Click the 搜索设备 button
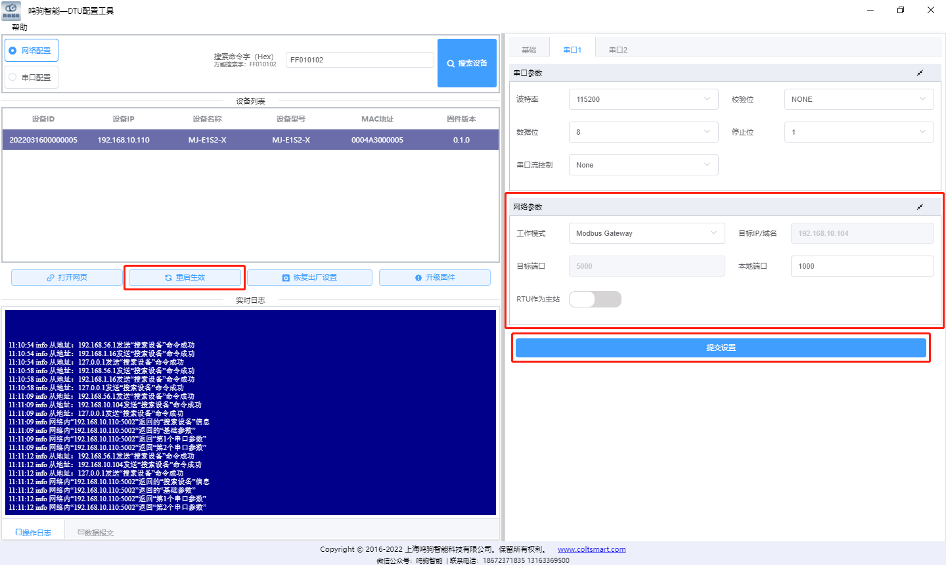Viewport: 946px width, 565px height. pyautogui.click(x=467, y=63)
